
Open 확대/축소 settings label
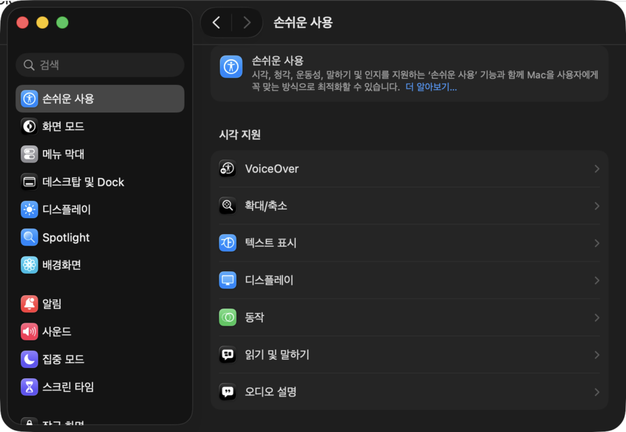tap(266, 206)
